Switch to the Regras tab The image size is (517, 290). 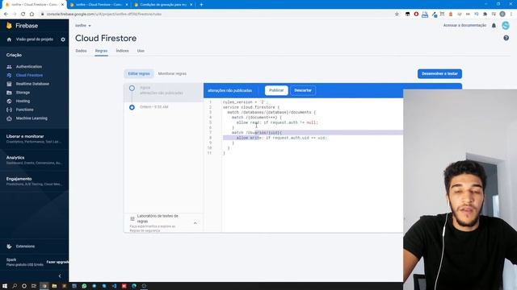pos(101,51)
